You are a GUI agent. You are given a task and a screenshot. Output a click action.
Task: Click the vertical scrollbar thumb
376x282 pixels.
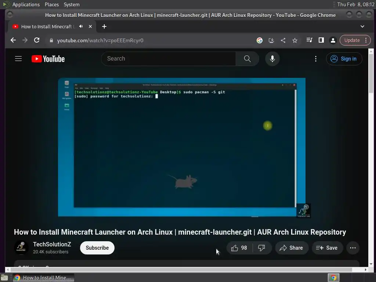click(371, 73)
